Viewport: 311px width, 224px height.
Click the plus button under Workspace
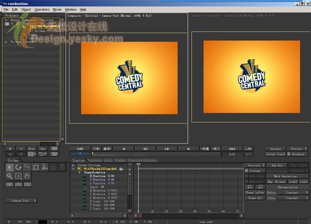(10, 149)
